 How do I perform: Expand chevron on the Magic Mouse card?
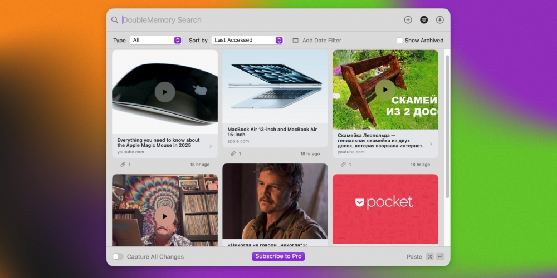(x=211, y=146)
